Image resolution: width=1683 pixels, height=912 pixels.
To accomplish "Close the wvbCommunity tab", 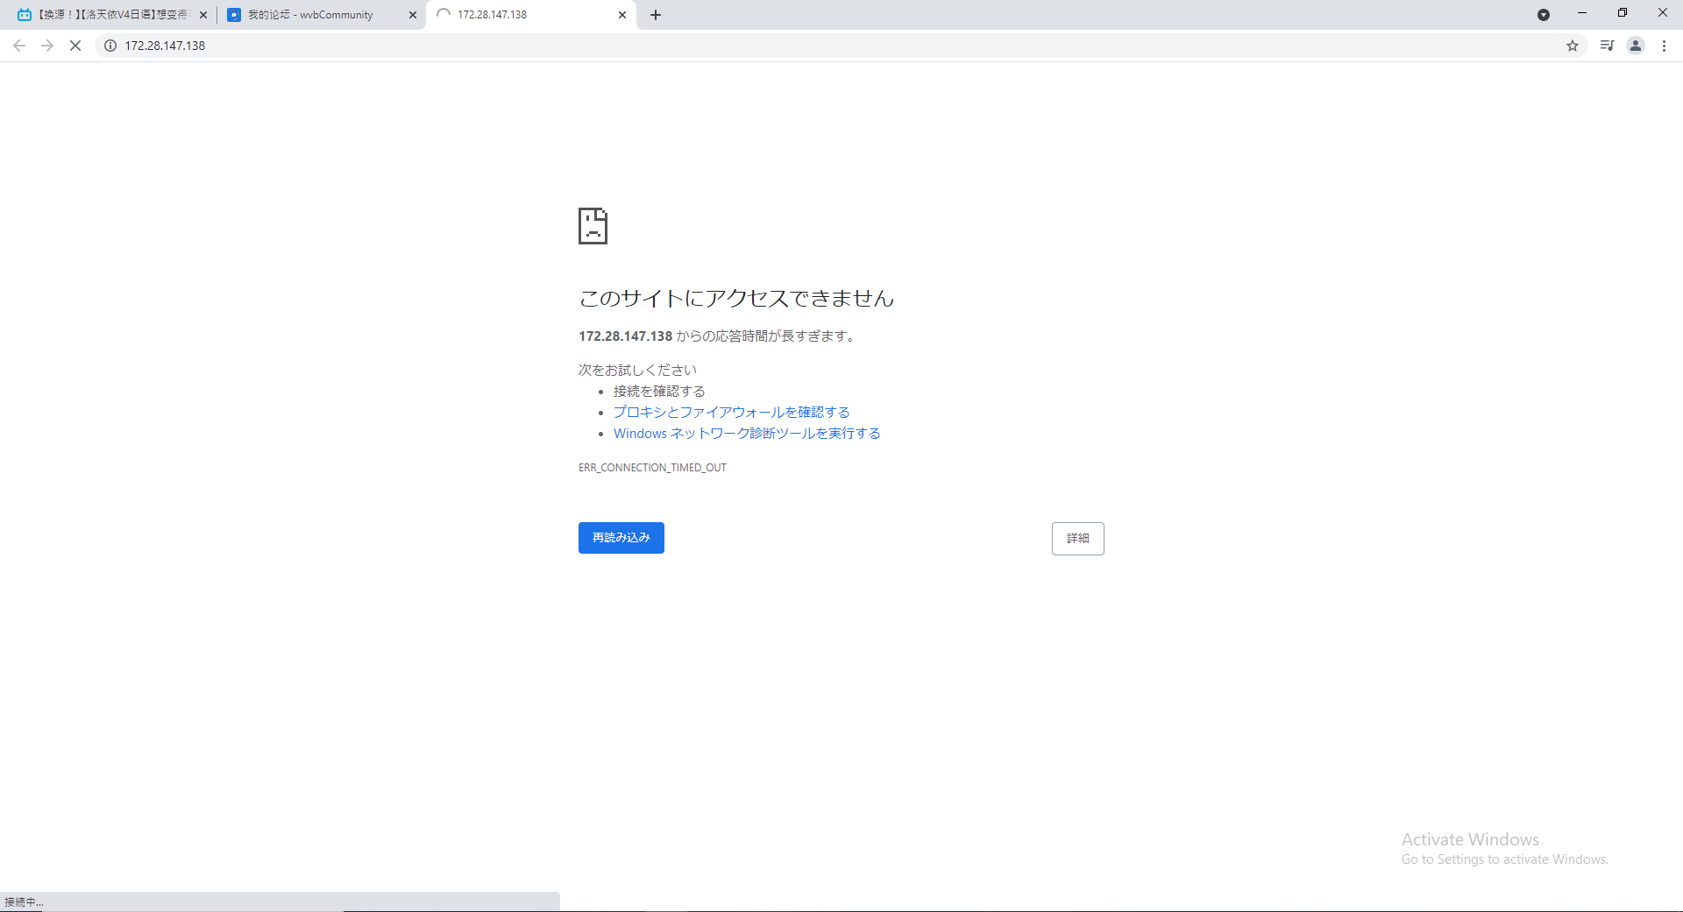I will (413, 15).
